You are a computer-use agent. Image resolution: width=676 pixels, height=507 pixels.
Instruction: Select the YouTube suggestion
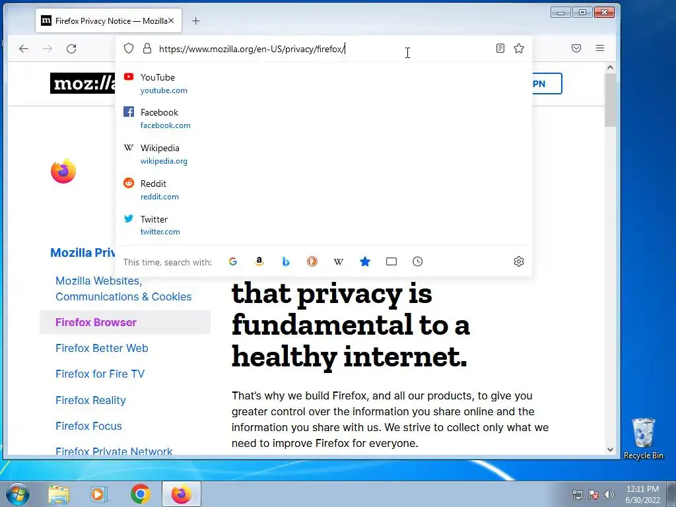click(x=323, y=84)
